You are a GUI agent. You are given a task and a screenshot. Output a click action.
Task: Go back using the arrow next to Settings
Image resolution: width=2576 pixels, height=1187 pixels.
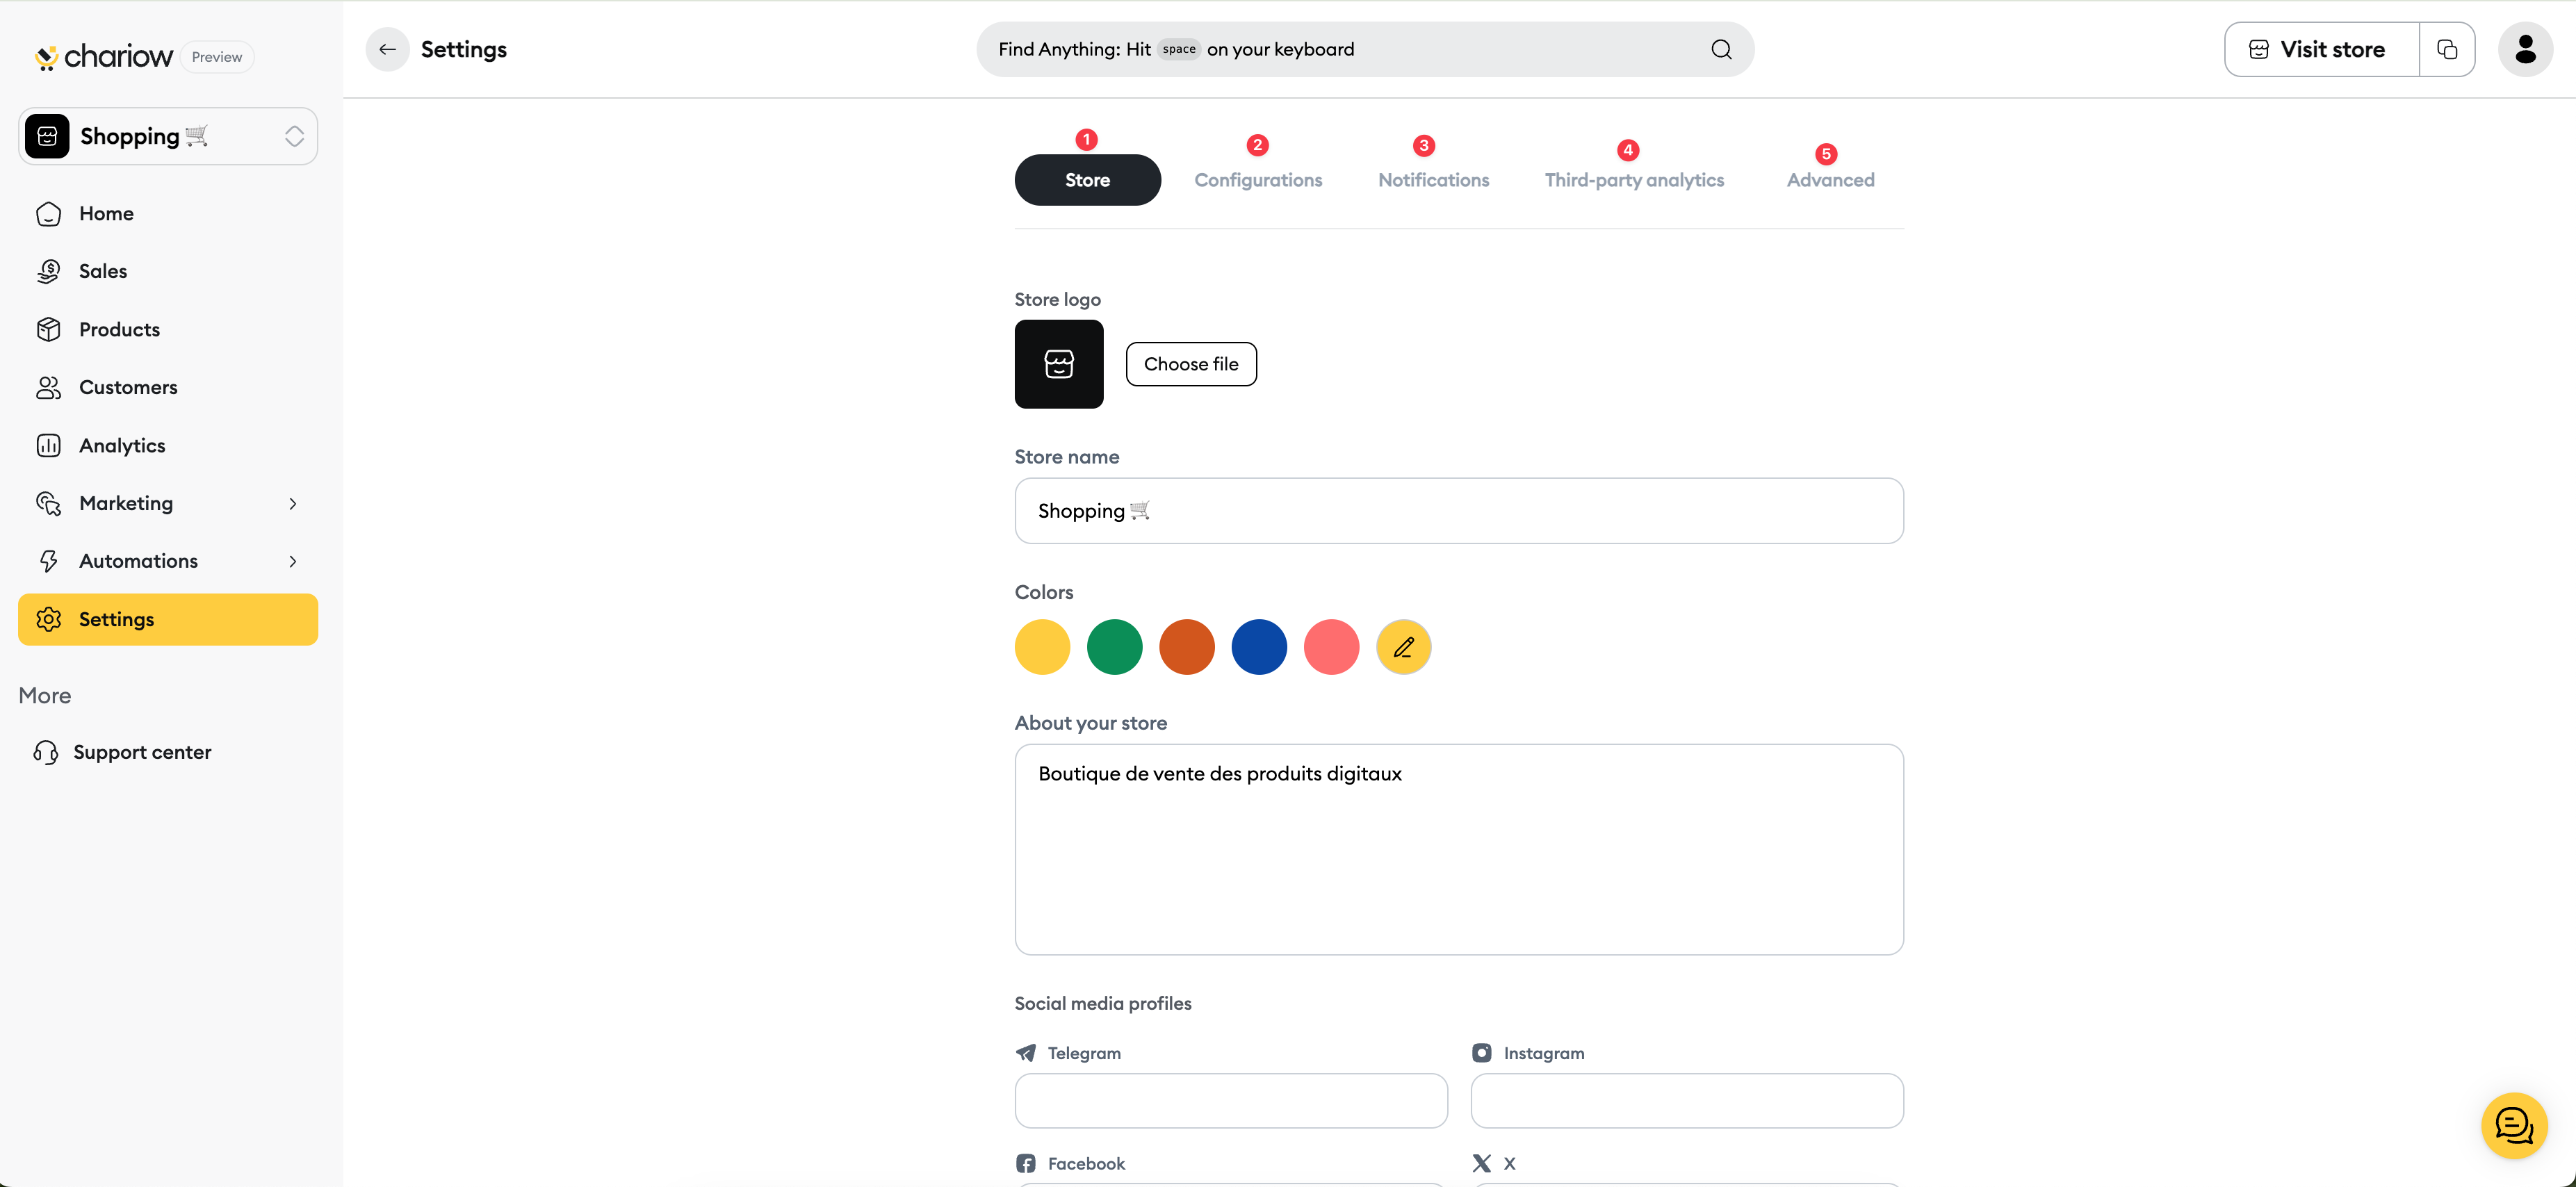click(387, 49)
